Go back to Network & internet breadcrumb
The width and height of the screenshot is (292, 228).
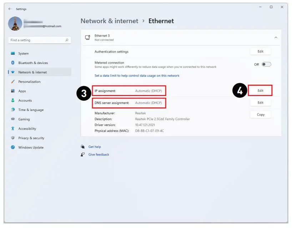[x=109, y=21]
